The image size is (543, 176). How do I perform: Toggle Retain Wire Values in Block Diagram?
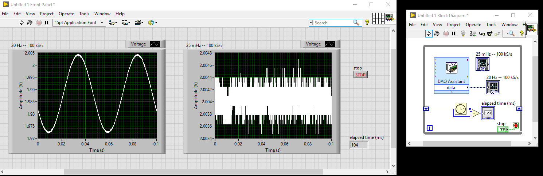(x=473, y=33)
